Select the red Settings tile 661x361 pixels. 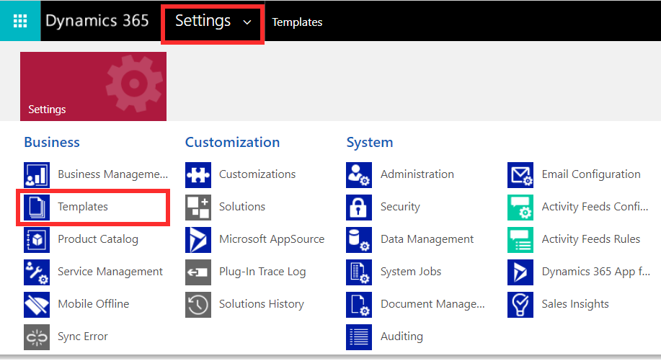click(93, 86)
